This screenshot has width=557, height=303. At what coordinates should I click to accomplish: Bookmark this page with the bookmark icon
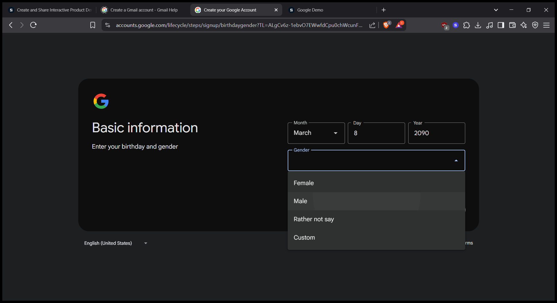(93, 25)
